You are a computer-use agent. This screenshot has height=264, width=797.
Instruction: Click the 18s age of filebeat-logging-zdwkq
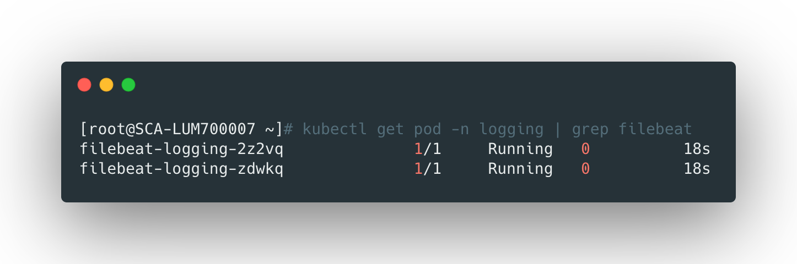coord(697,169)
